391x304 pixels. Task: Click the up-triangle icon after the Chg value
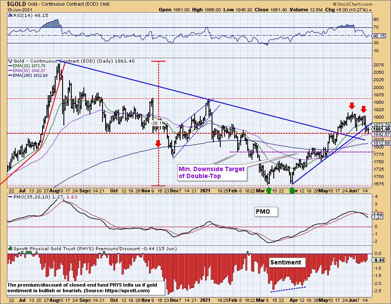[x=371, y=10]
